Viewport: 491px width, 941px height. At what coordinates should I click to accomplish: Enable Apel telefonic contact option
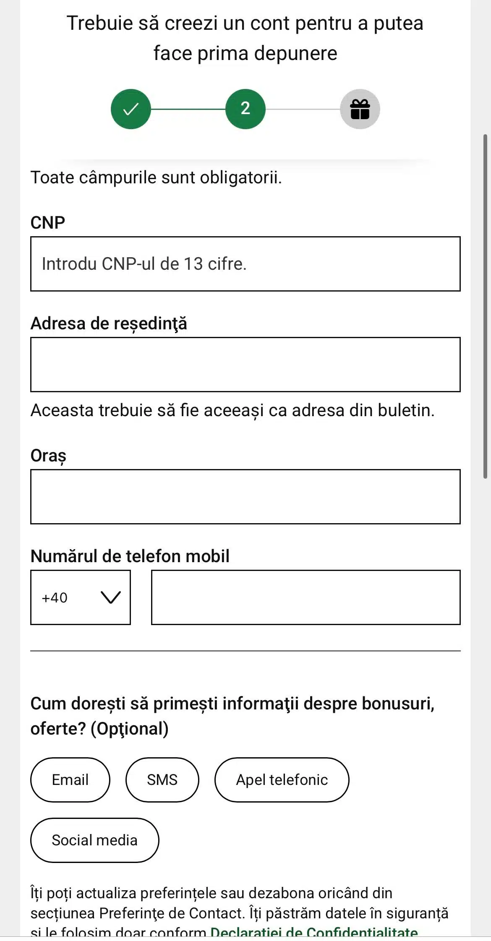coord(282,780)
